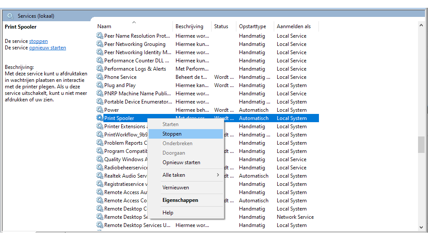Click the opnieuw starten service link
This screenshot has height=240, width=428.
click(x=47, y=48)
